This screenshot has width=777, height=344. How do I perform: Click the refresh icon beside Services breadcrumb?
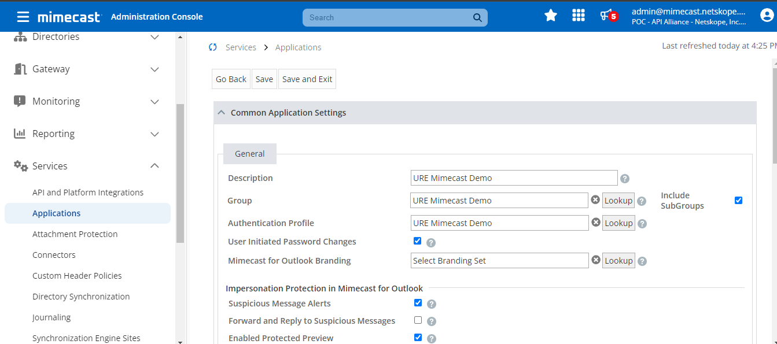[213, 47]
